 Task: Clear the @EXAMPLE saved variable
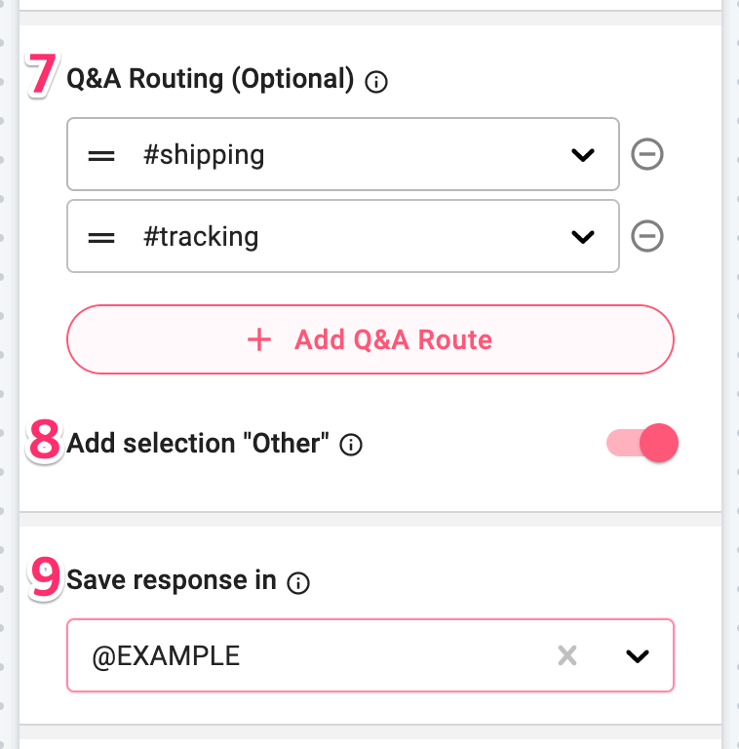click(x=567, y=655)
